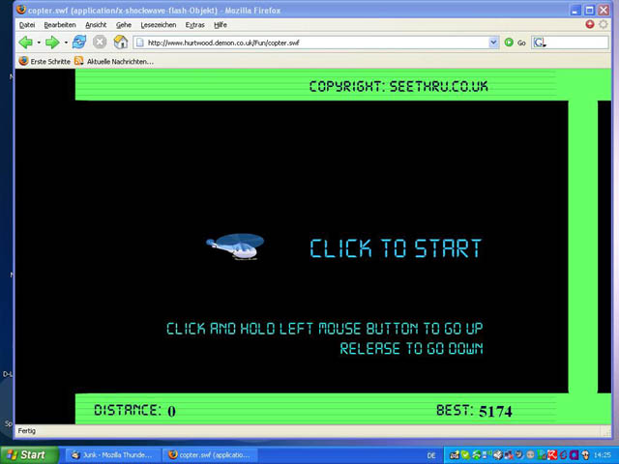Click the greyed-out stop loading icon

pos(100,42)
